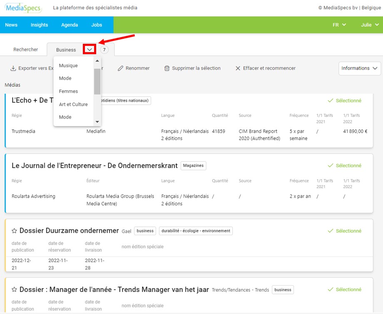Expand the Informations dropdown

coord(360,68)
